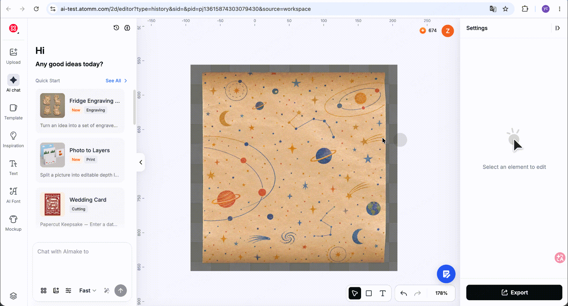Open the Mockup tool
Viewport: 568px width, 306px height.
13,223
